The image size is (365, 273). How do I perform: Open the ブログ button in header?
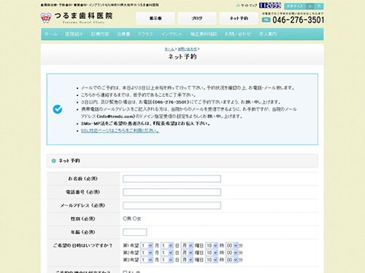tap(197, 18)
